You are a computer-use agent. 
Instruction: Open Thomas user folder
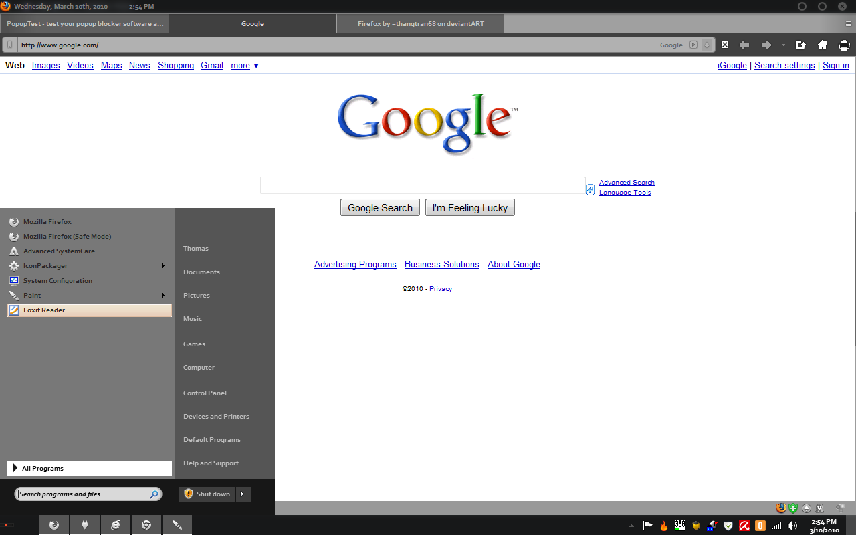point(196,248)
